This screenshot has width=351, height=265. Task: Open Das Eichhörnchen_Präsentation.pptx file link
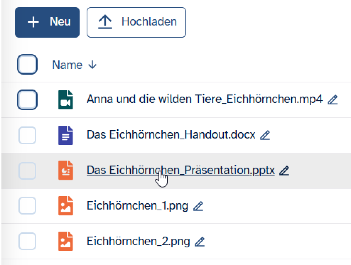point(180,170)
